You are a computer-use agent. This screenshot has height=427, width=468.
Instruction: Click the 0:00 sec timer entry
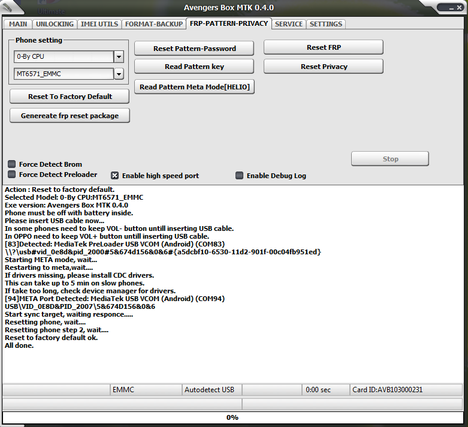coord(325,390)
